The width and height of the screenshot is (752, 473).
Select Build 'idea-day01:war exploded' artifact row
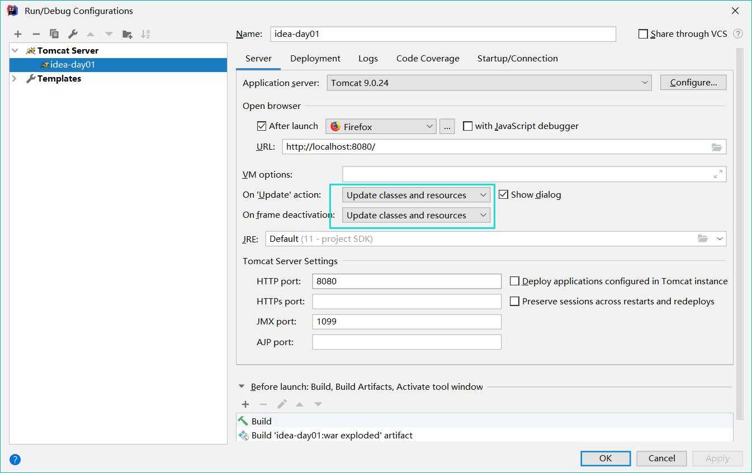pyautogui.click(x=484, y=435)
